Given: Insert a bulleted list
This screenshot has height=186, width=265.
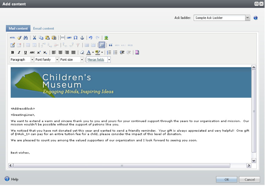Looking at the screenshot, I should (x=115, y=52).
